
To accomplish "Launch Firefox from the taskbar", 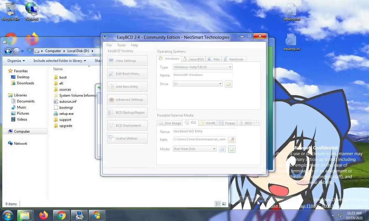I will point(44,215).
